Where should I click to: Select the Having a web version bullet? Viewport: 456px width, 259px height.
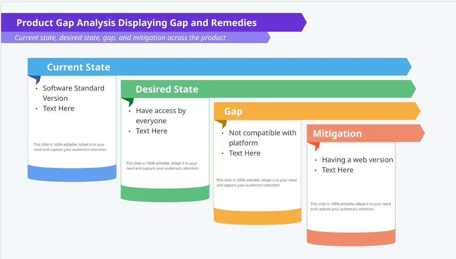click(357, 160)
